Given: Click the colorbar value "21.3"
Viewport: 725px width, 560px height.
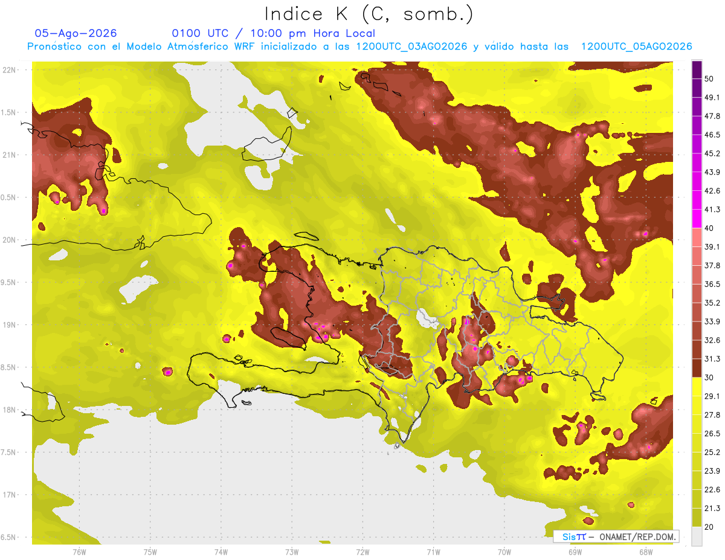Looking at the screenshot, I should [712, 508].
